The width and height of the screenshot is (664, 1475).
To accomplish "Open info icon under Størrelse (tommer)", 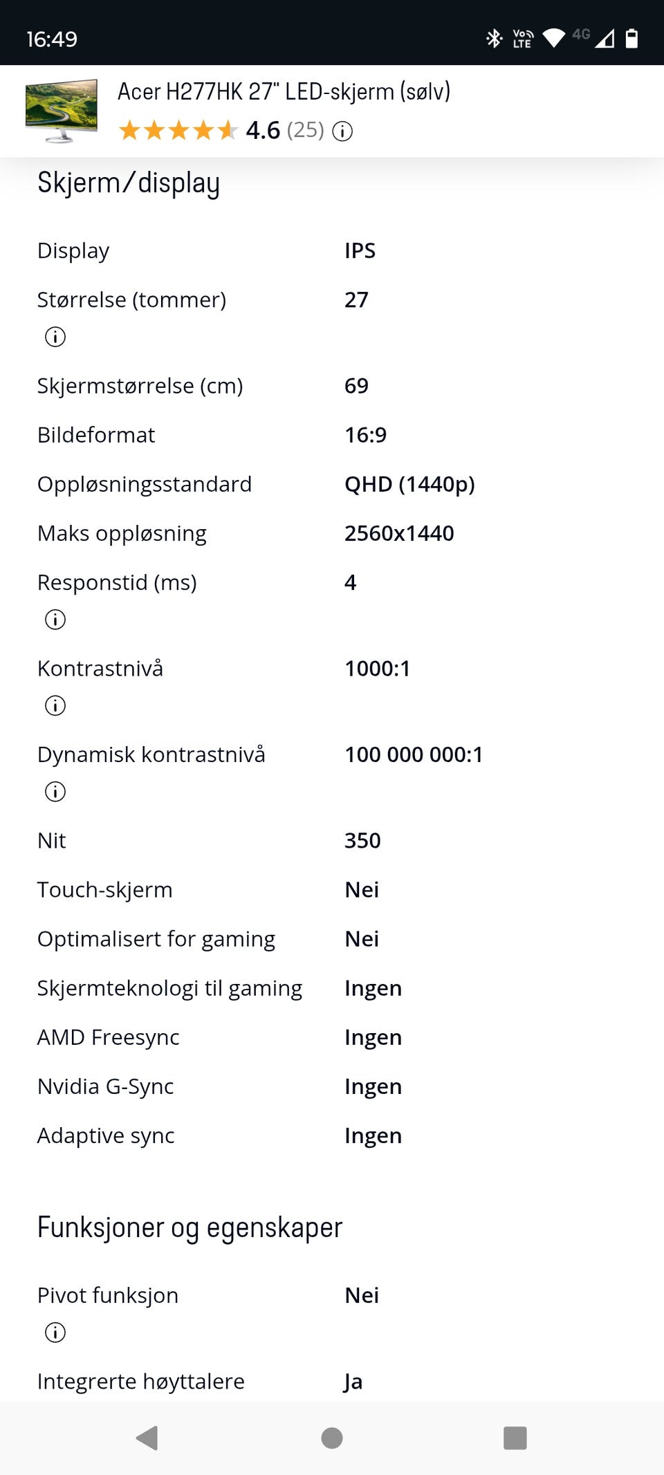I will tap(55, 337).
